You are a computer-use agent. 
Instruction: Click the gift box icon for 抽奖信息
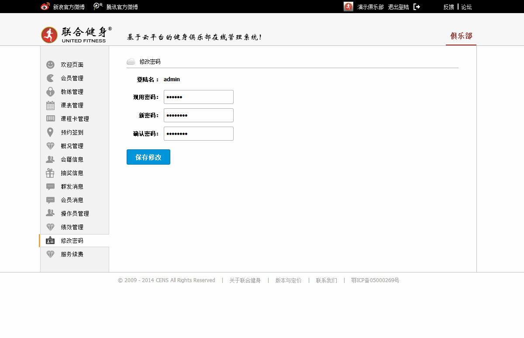(50, 173)
